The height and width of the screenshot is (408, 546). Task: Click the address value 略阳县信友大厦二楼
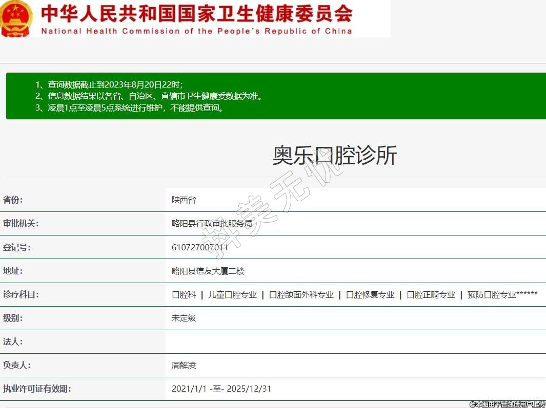click(x=208, y=271)
